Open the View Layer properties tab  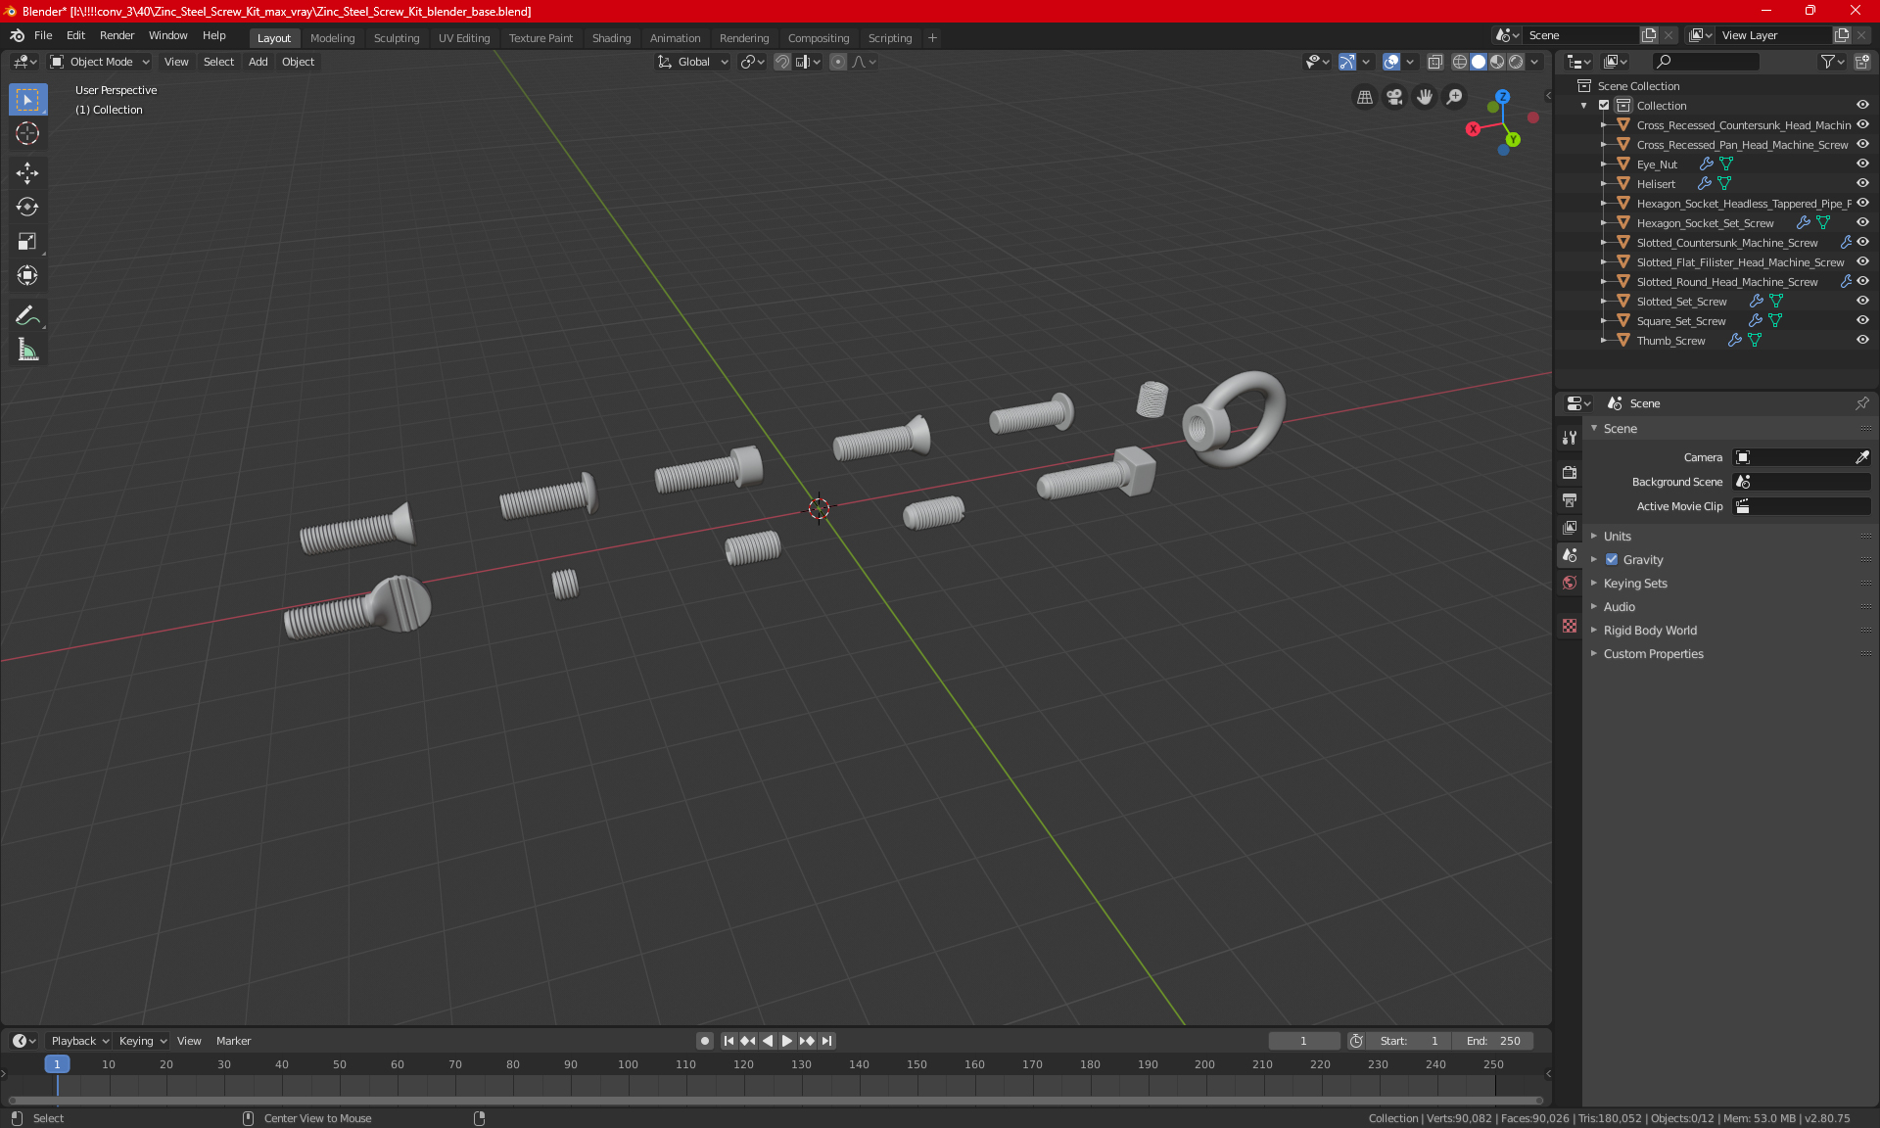point(1570,527)
